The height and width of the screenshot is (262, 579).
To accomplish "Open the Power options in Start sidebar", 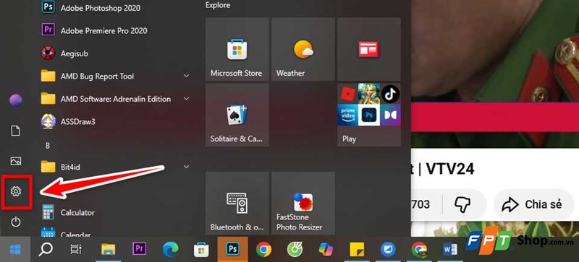I will tap(15, 222).
